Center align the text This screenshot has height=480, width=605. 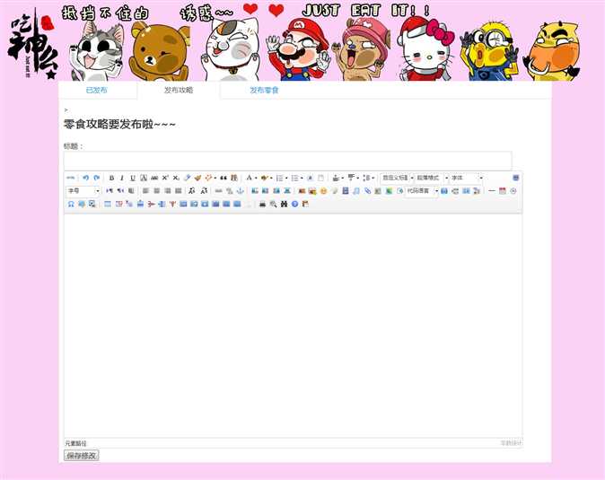(x=157, y=191)
